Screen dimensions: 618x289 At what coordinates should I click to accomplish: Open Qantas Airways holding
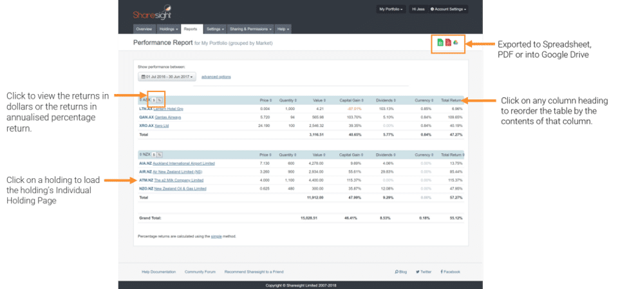coord(167,118)
